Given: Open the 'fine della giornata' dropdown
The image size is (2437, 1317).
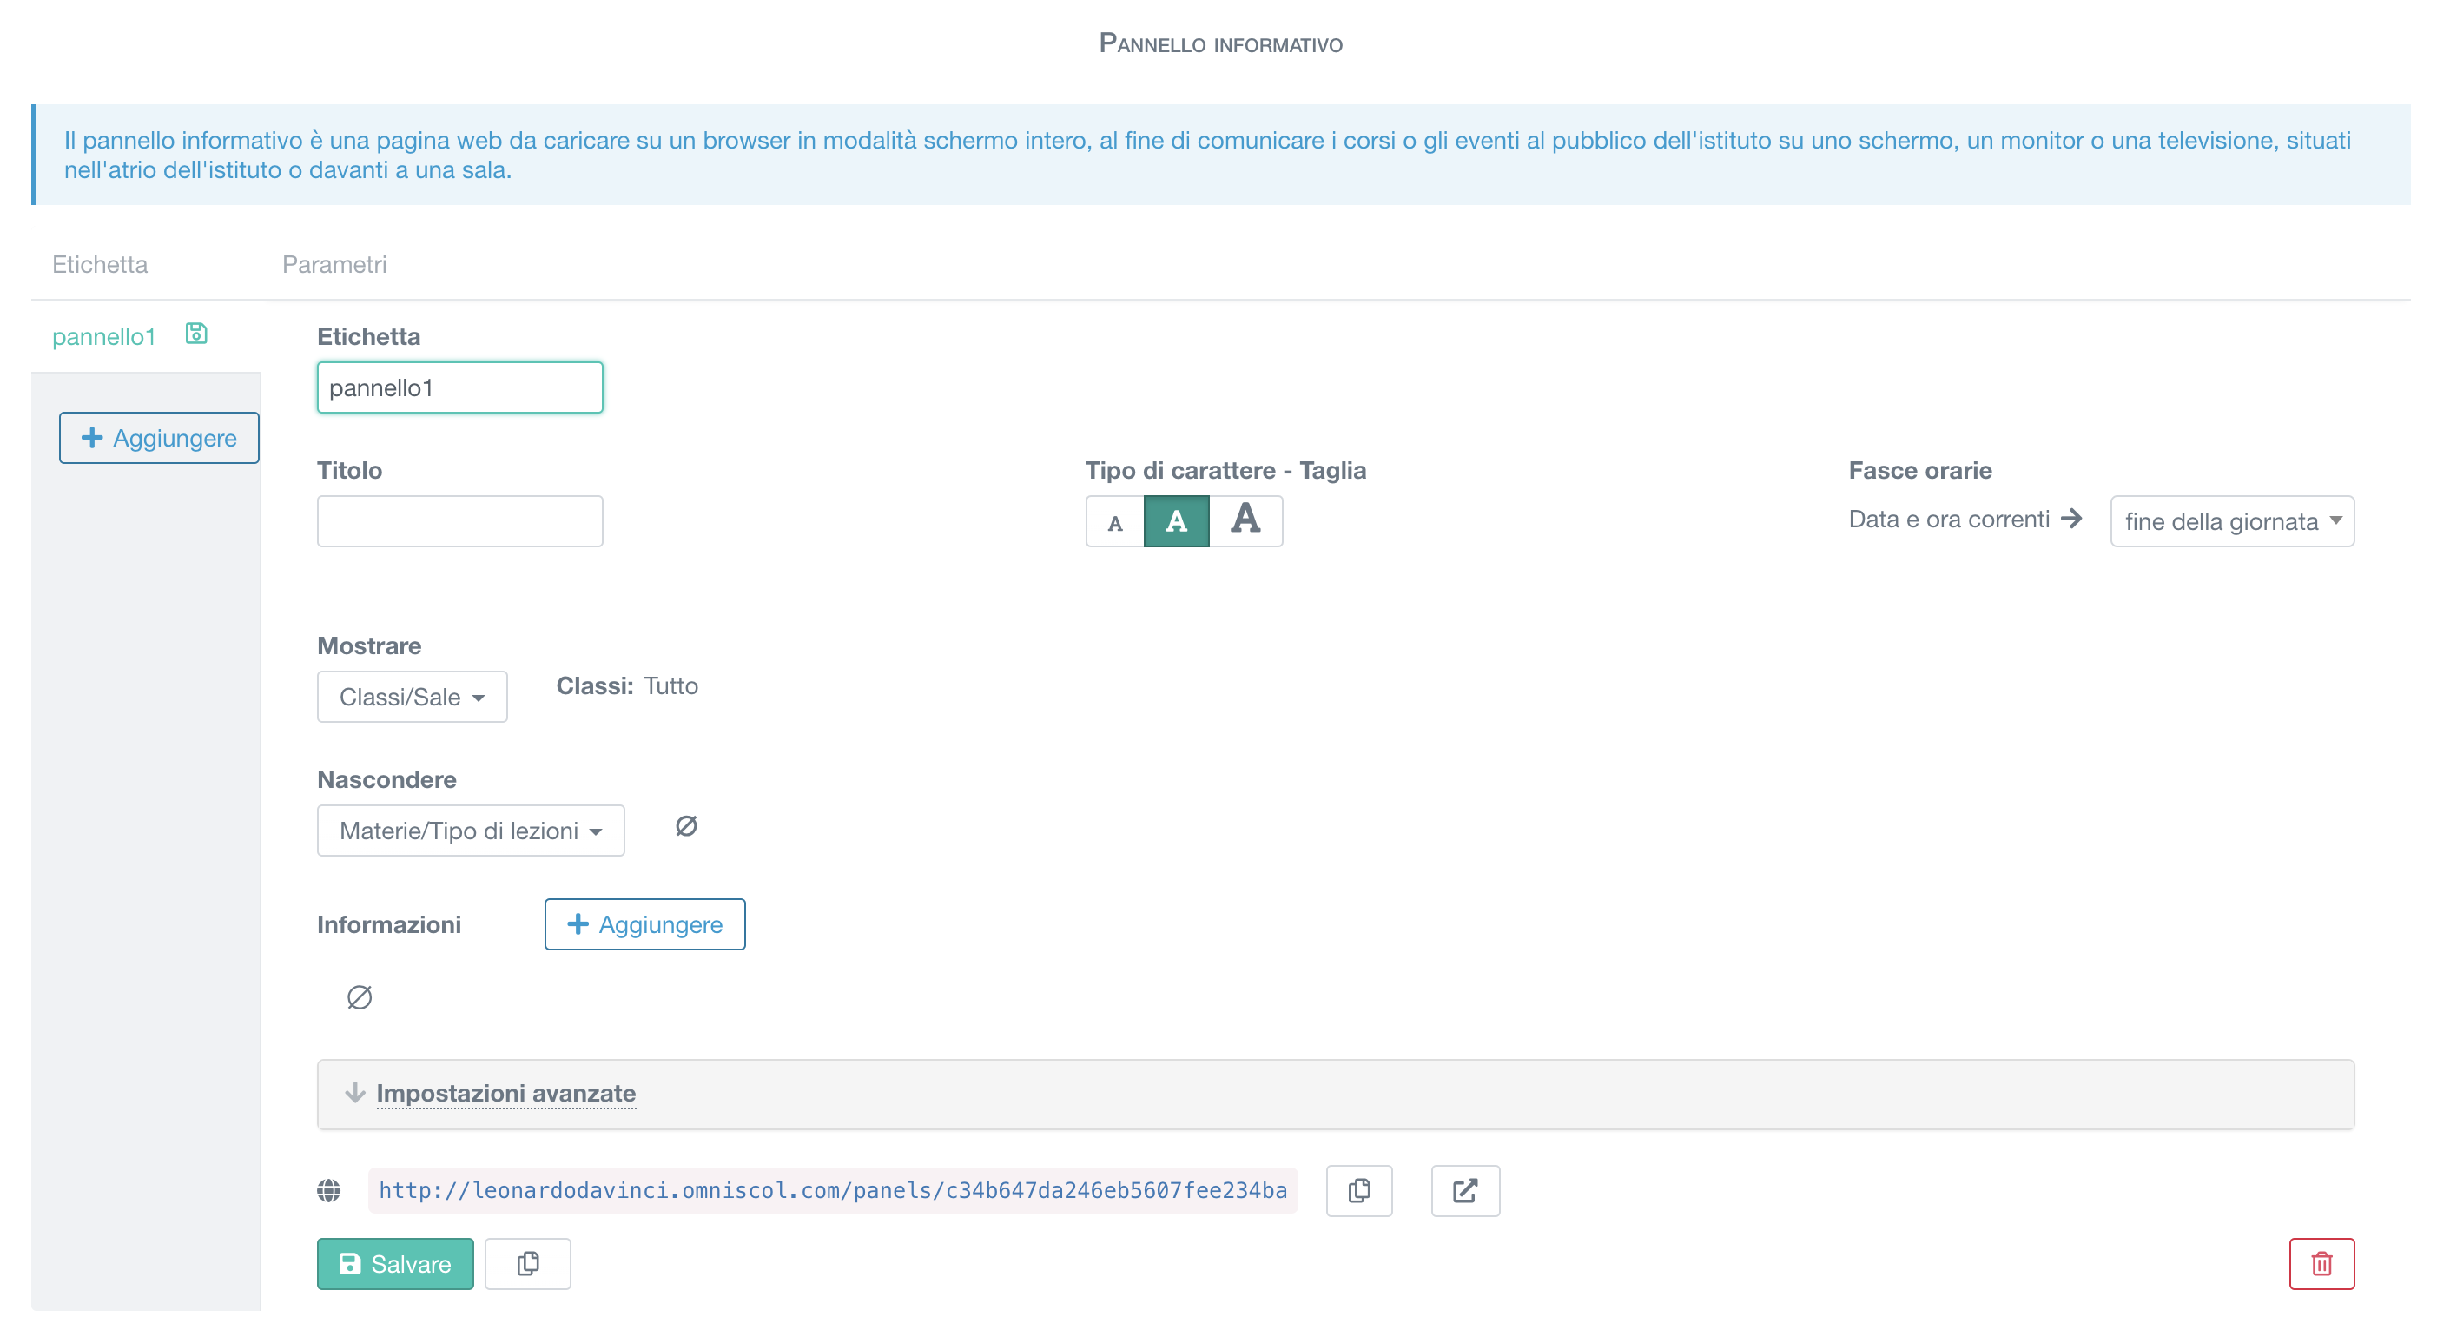Looking at the screenshot, I should point(2232,520).
